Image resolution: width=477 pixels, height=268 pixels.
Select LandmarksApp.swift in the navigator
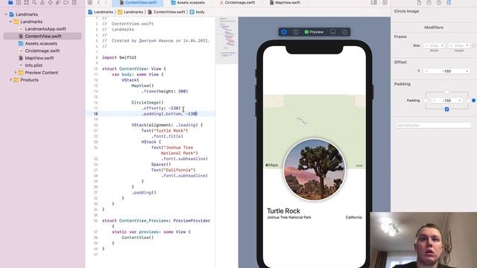45,29
